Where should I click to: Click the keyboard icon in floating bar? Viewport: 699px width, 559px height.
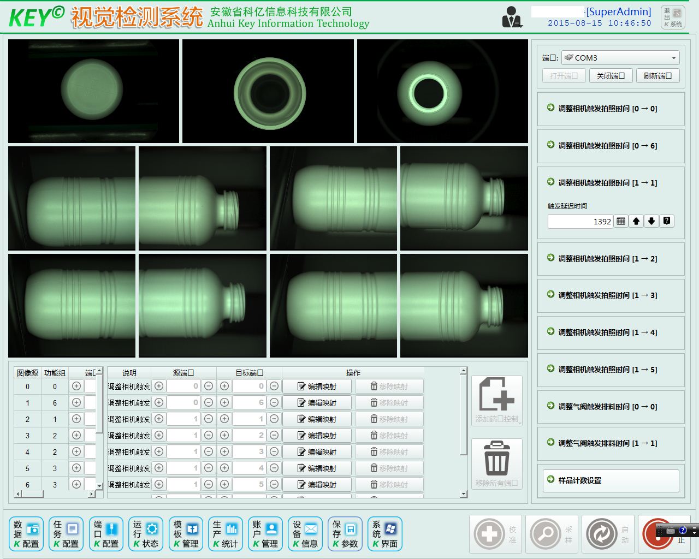click(671, 531)
